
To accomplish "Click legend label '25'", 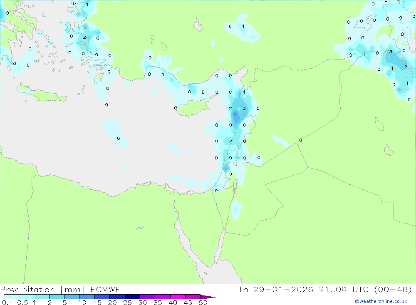I will [127, 303].
